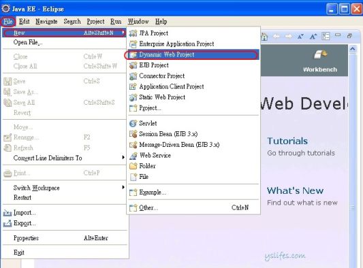This screenshot has width=363, height=268.
Task: Open the Tutorials link
Action: [x=287, y=141]
